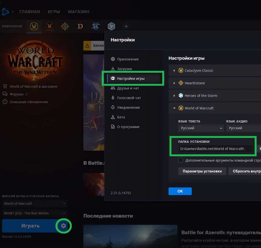
Task: Add a game with the plus icon
Action: pos(126,26)
